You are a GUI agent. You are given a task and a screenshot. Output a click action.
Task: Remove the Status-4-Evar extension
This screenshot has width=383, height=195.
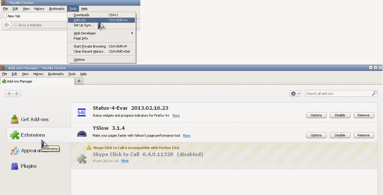coord(364,115)
